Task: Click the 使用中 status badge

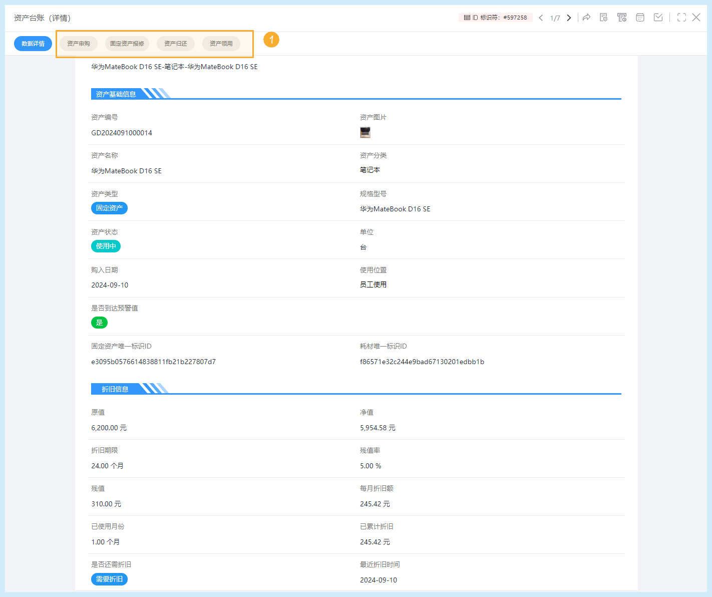Action: [106, 246]
